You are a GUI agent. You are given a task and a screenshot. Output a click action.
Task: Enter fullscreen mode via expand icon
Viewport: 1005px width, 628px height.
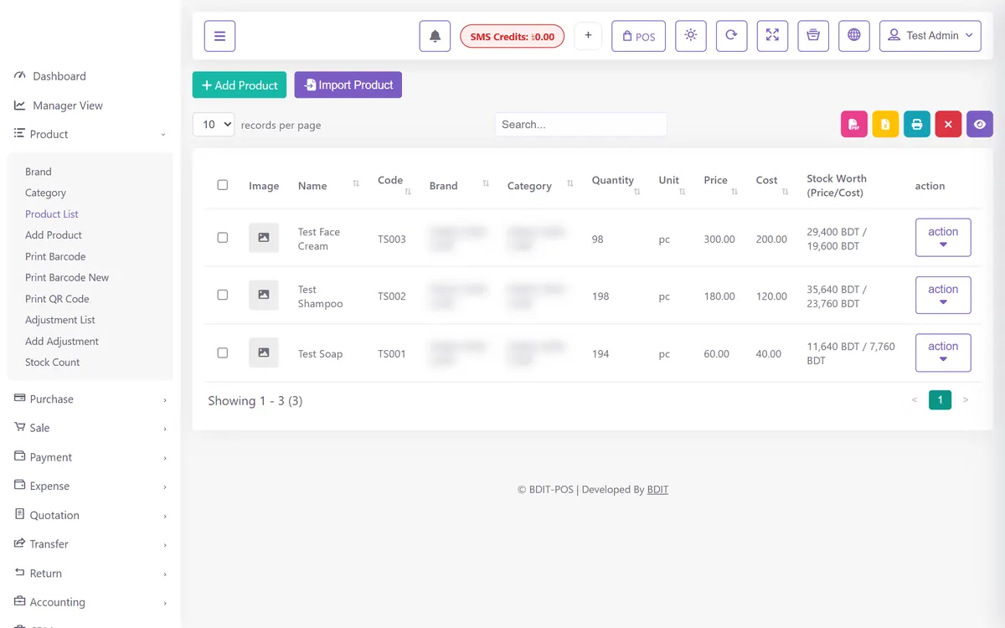coord(772,36)
